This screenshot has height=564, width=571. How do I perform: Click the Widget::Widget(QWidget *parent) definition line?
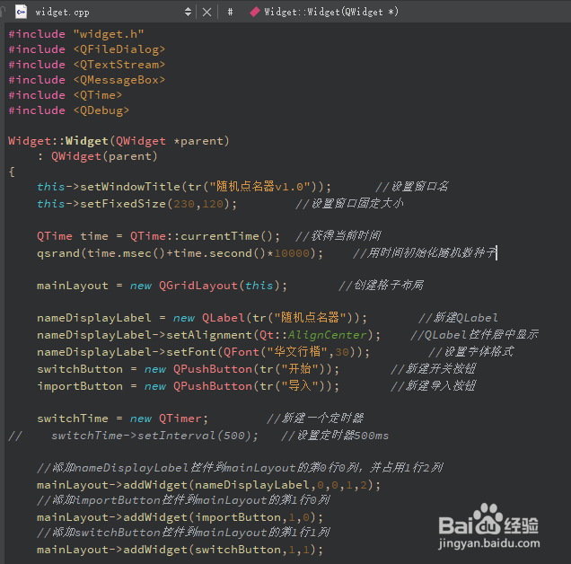tap(119, 141)
